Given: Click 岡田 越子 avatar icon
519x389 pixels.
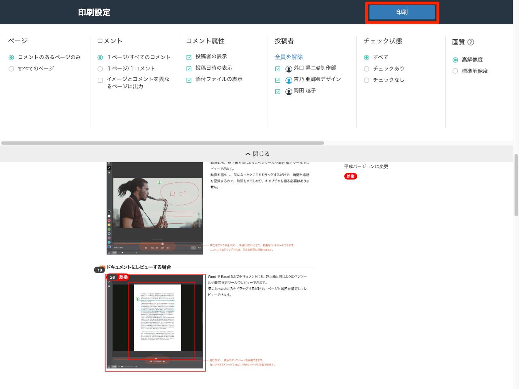Looking at the screenshot, I should (289, 92).
